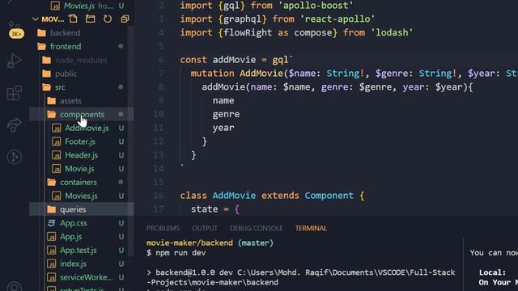Click 'react-apollo' string in editor
Image resolution: width=518 pixels, height=291 pixels.
point(338,19)
